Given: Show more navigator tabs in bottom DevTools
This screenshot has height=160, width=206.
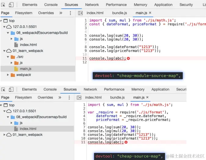Looking at the screenshot, I should click(60, 98).
